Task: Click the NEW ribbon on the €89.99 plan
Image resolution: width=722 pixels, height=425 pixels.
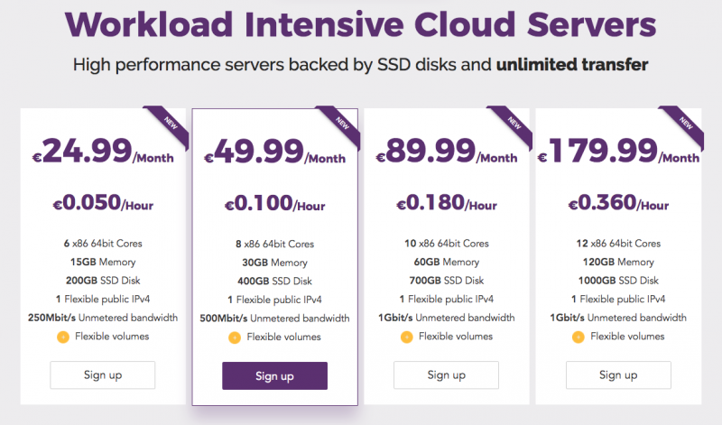Action: click(513, 125)
